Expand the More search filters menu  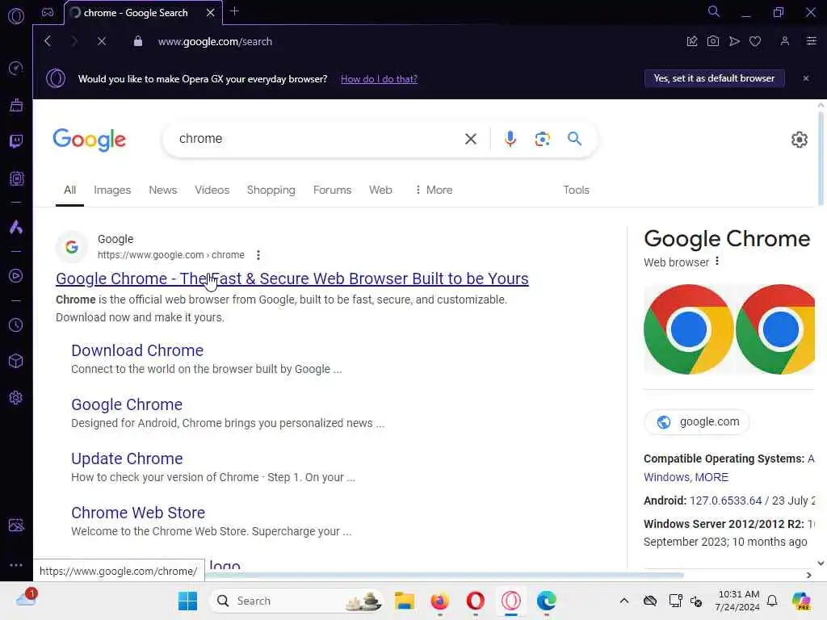(x=434, y=190)
